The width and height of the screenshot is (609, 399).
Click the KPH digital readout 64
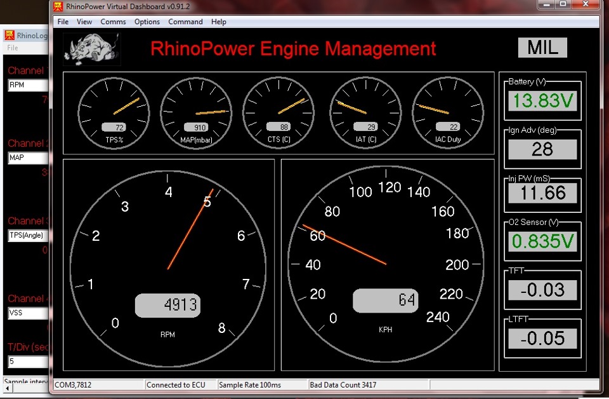click(385, 301)
